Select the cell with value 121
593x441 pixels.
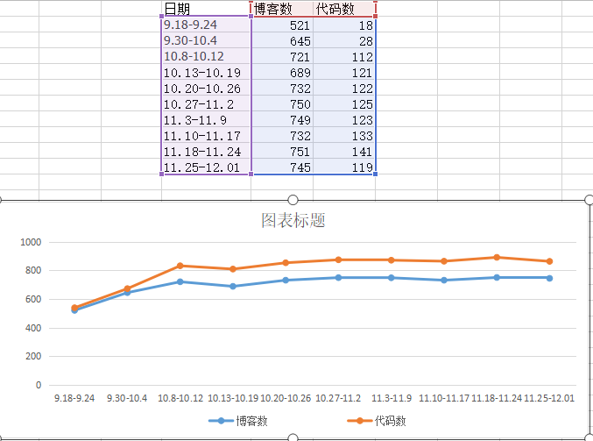click(344, 72)
